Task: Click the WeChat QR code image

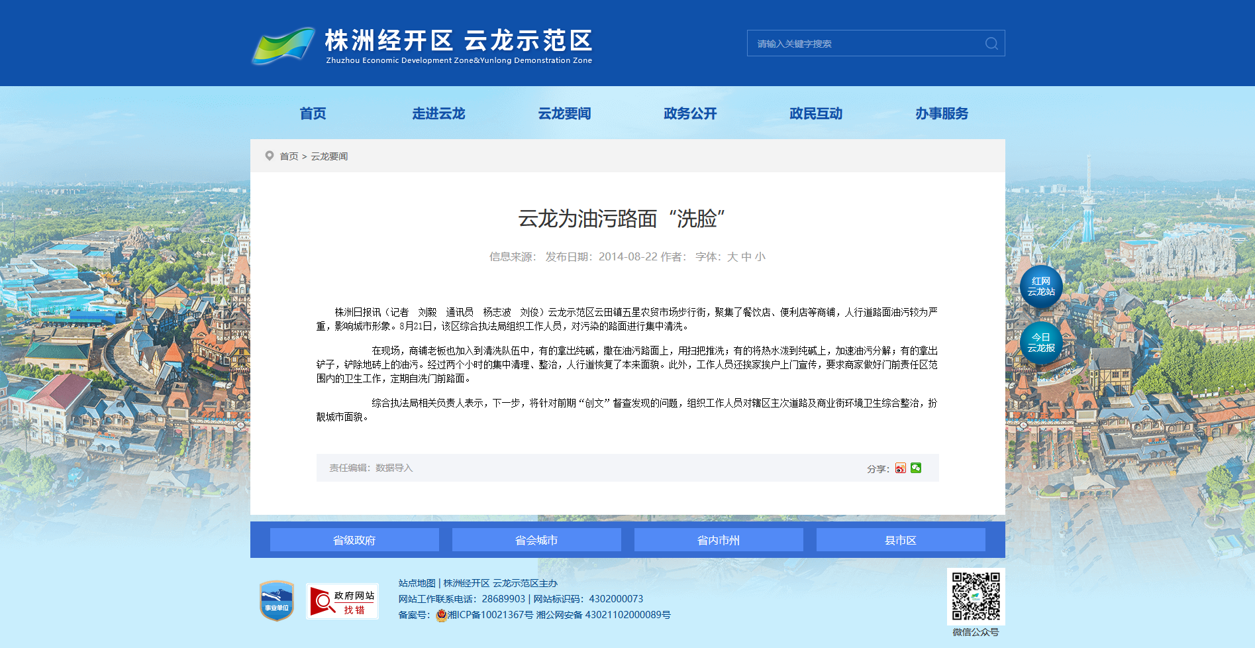Action: coord(976,596)
